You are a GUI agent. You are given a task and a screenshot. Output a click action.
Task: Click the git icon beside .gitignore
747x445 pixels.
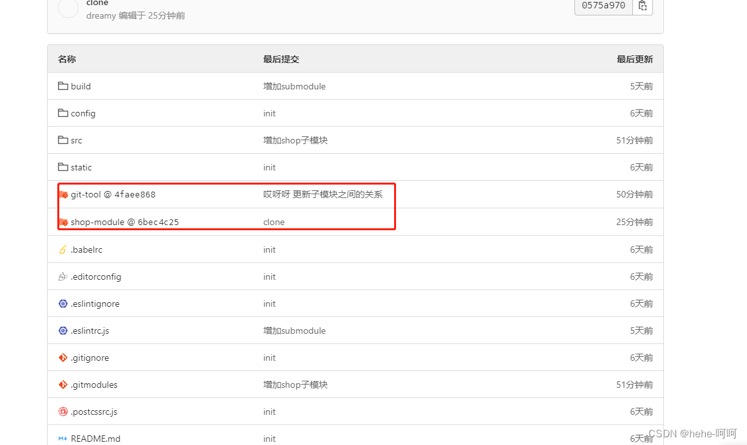[63, 358]
